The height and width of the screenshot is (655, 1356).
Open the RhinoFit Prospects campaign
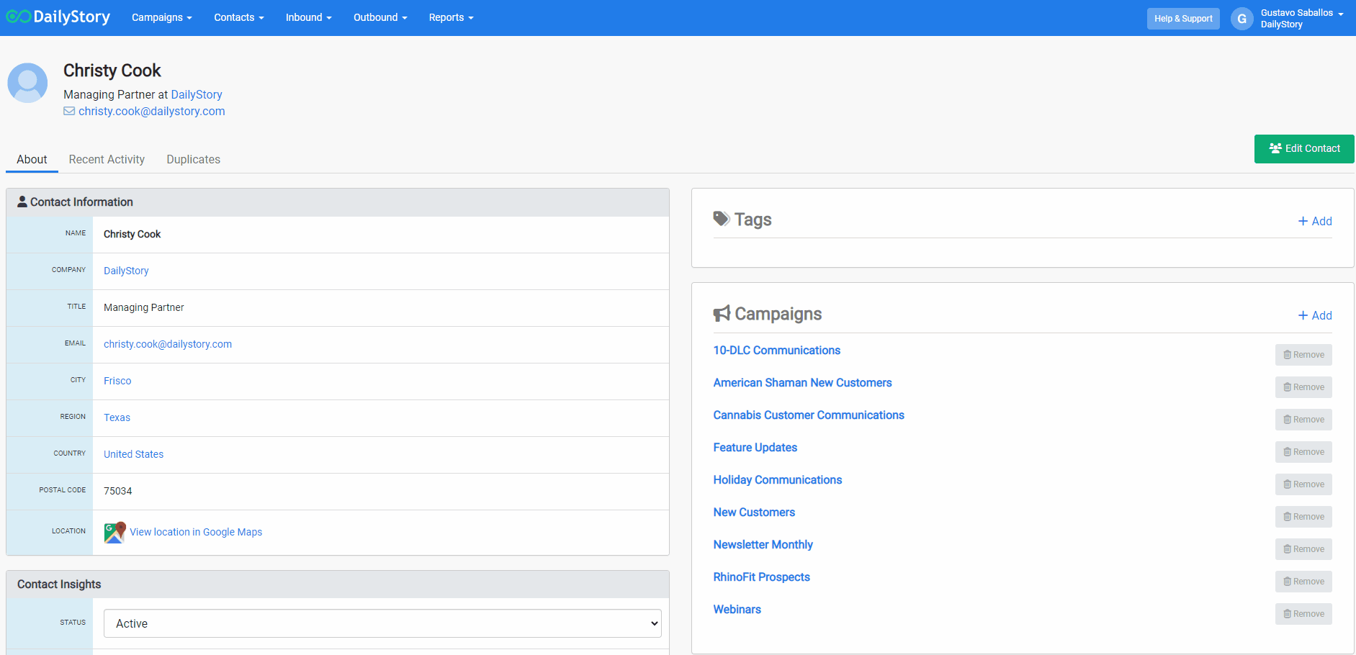click(x=761, y=577)
